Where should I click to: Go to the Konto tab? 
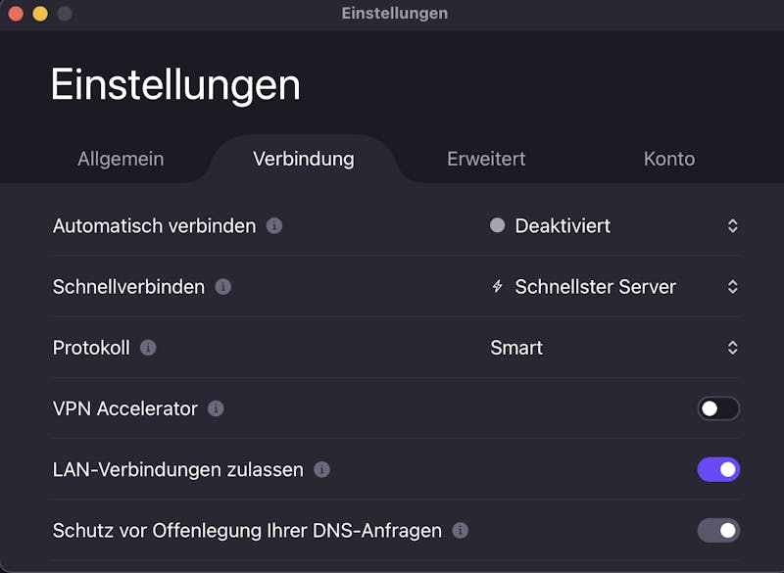(x=669, y=159)
